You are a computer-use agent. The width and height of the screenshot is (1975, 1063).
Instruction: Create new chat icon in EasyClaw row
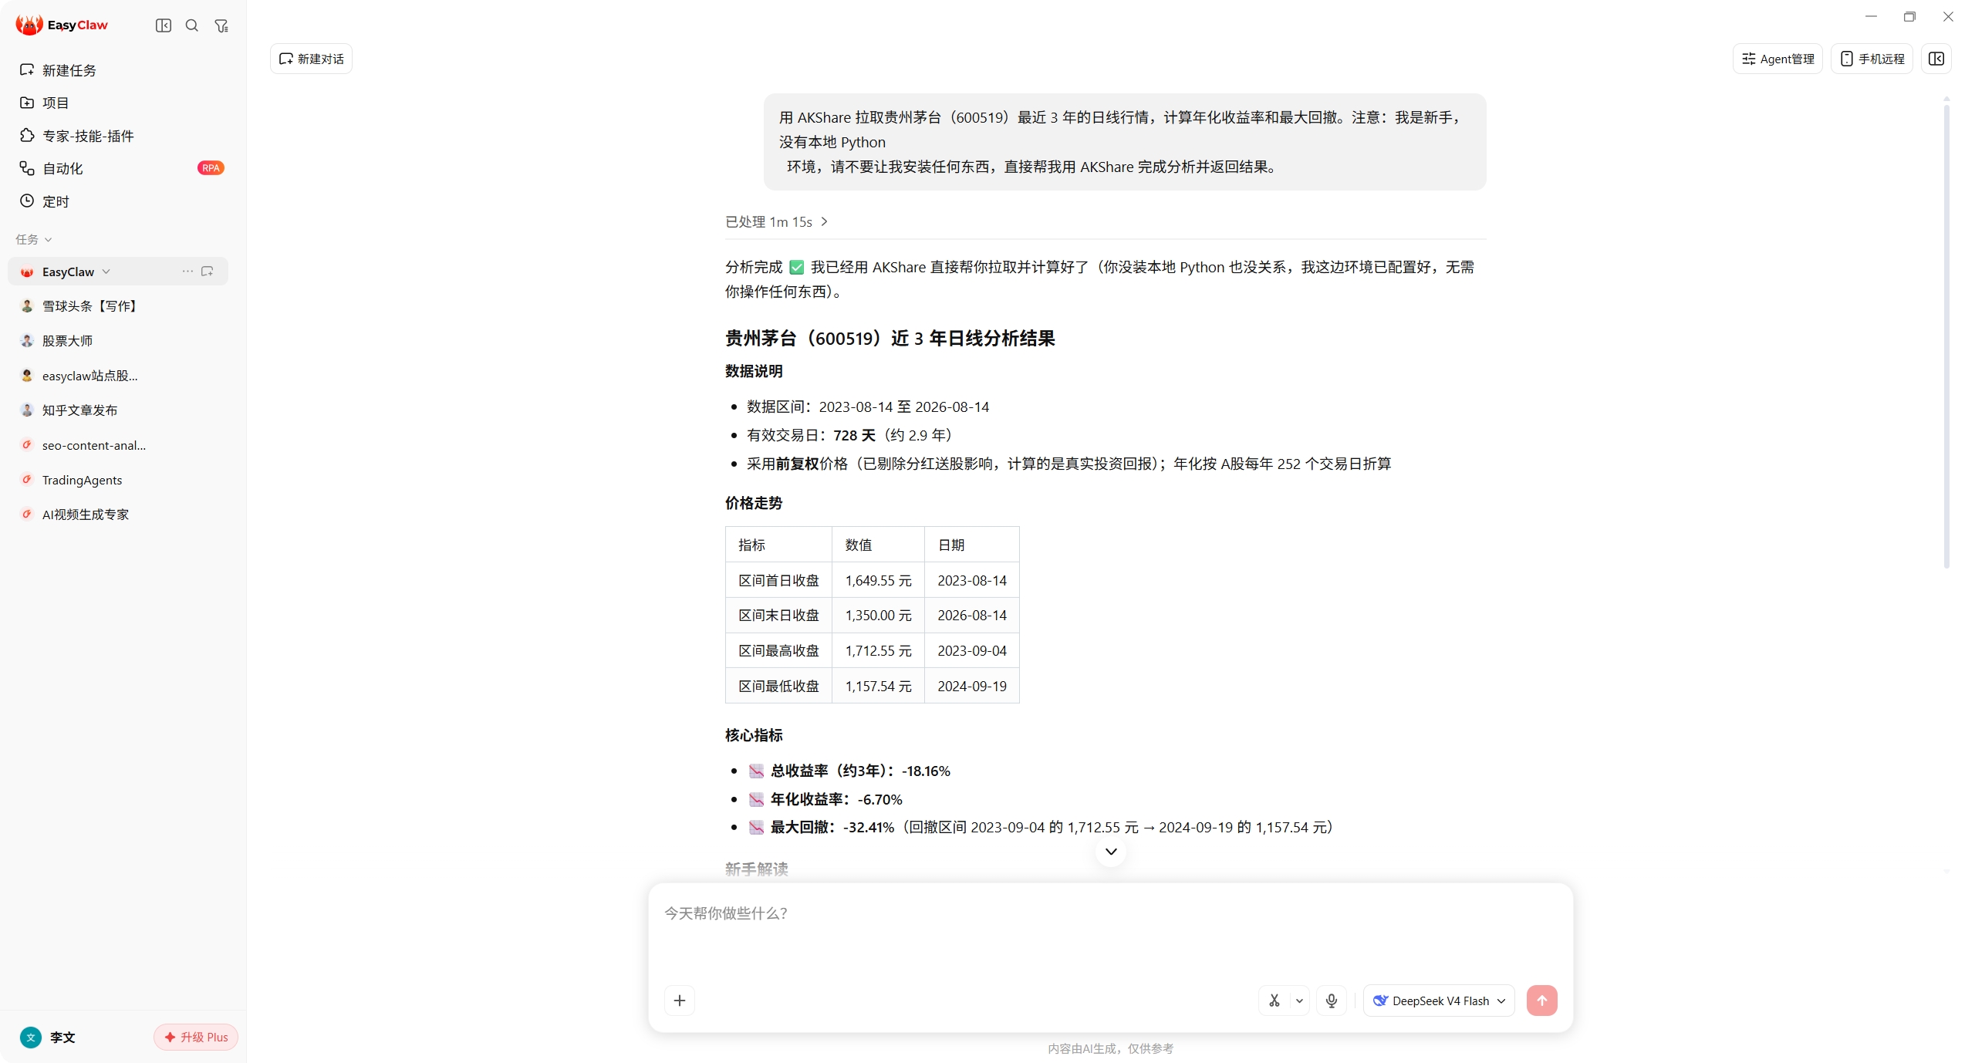tap(208, 272)
